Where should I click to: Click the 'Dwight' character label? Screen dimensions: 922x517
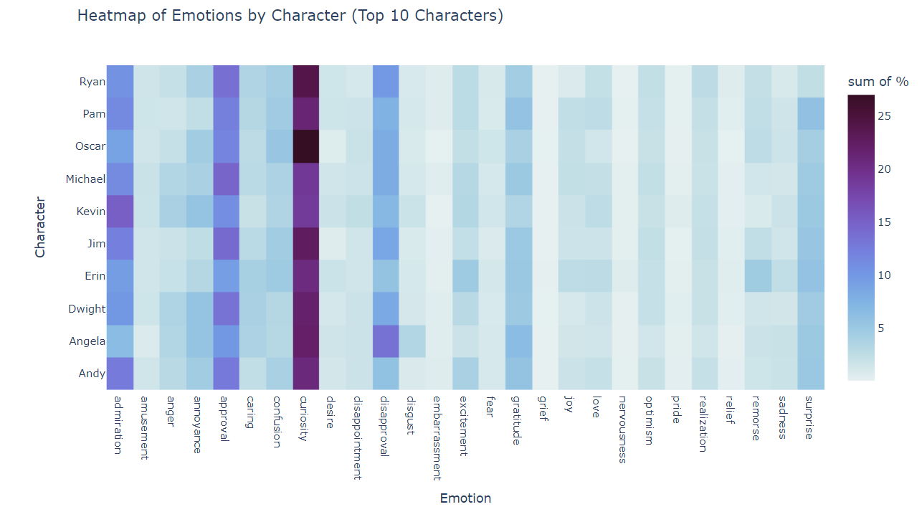click(87, 308)
